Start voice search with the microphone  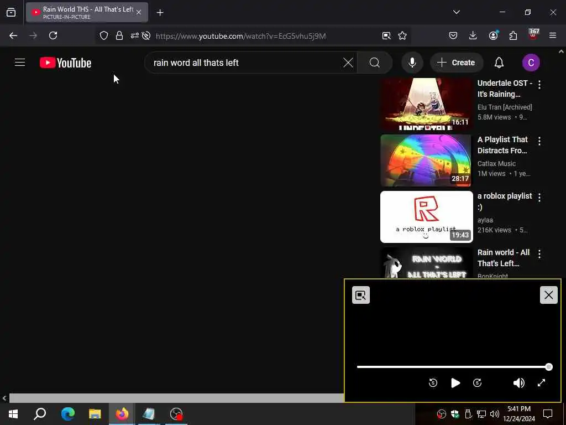[x=412, y=63]
